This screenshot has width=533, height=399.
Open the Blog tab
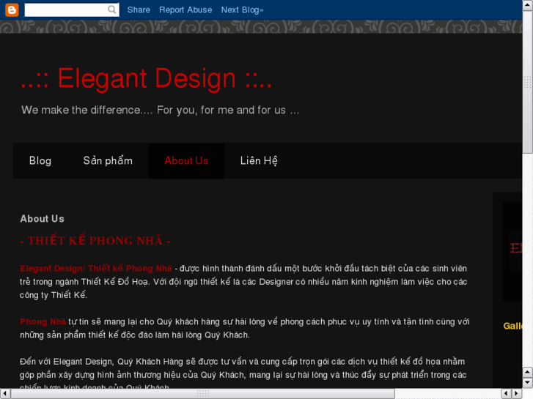coord(40,160)
